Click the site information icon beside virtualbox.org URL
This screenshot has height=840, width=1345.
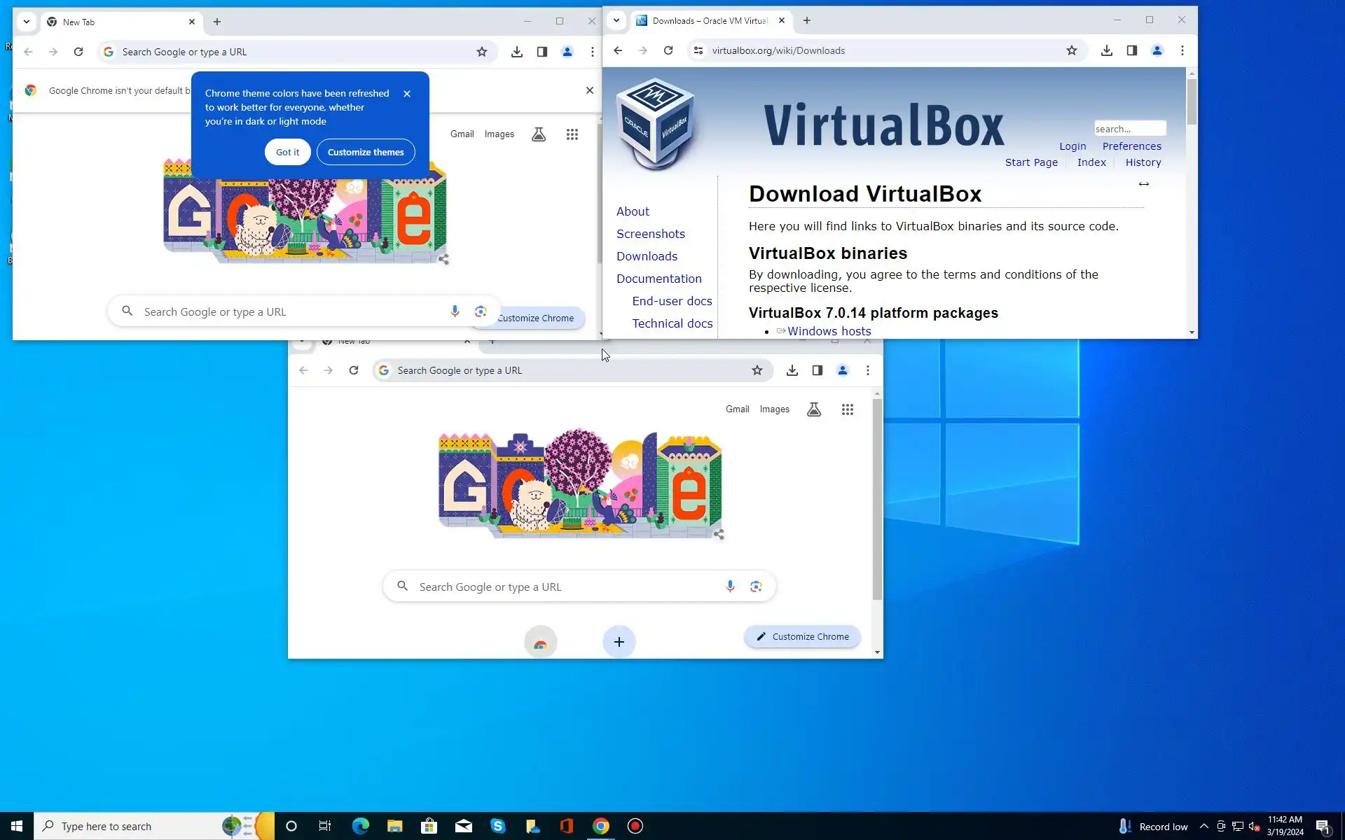coord(698,50)
